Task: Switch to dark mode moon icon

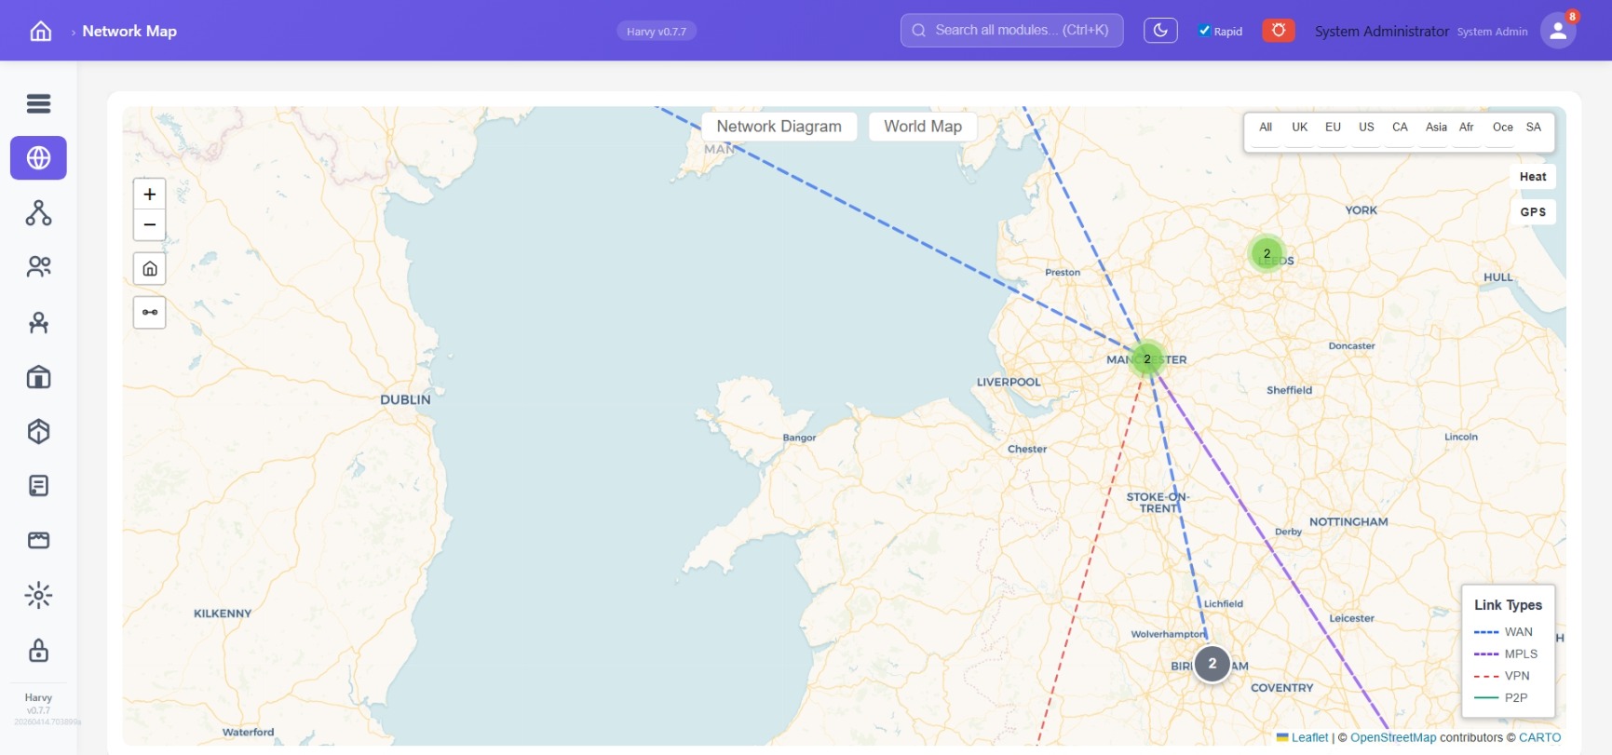Action: pos(1160,31)
